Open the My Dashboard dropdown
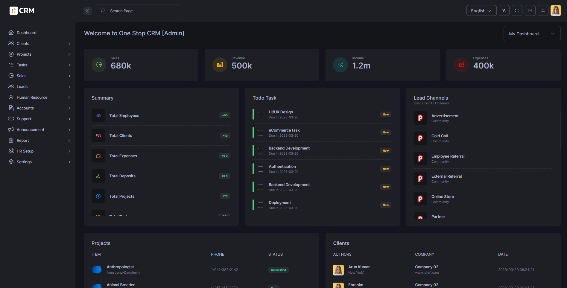 [x=532, y=33]
